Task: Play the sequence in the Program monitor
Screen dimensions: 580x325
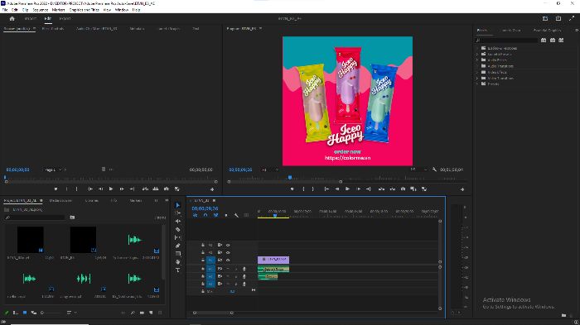Action: point(347,189)
